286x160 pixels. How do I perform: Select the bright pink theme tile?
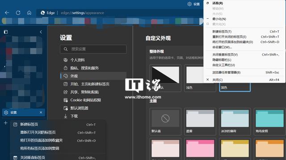coord(200,149)
